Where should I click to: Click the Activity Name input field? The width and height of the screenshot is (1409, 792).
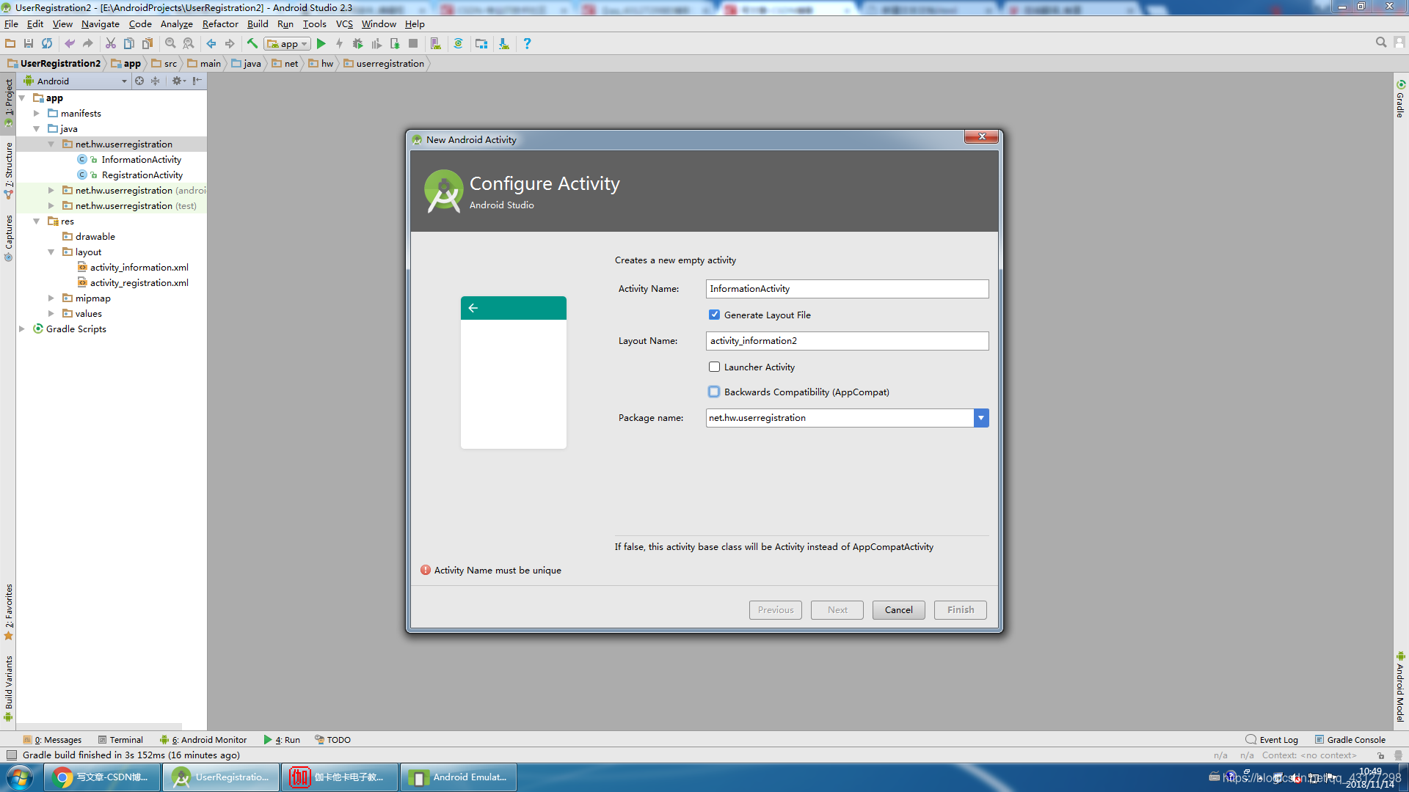847,289
